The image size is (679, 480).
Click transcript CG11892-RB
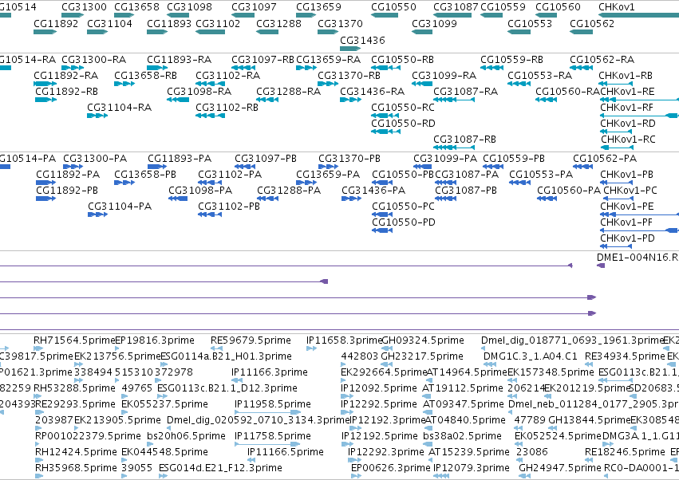[x=67, y=92]
